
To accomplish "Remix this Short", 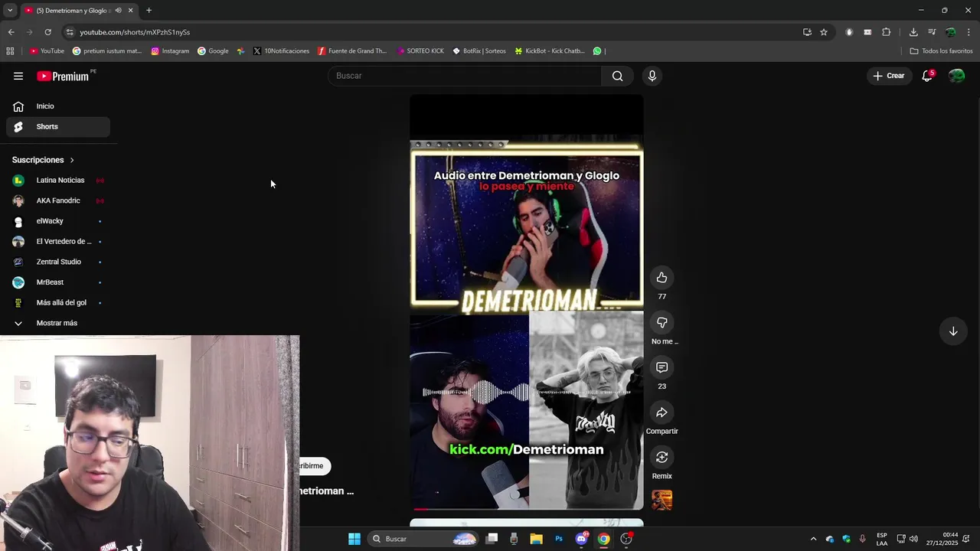I will [x=661, y=458].
